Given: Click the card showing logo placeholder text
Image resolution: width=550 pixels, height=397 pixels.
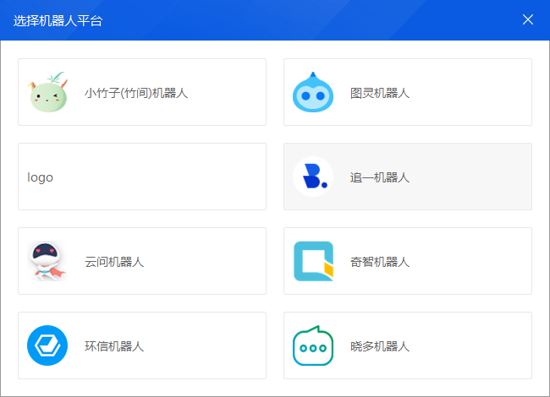Looking at the screenshot, I should [142, 177].
